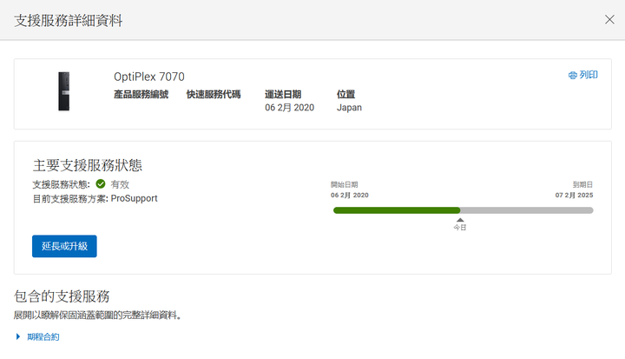Click the 主要支援服務狀態 heading
This screenshot has width=625, height=359.
coord(88,165)
